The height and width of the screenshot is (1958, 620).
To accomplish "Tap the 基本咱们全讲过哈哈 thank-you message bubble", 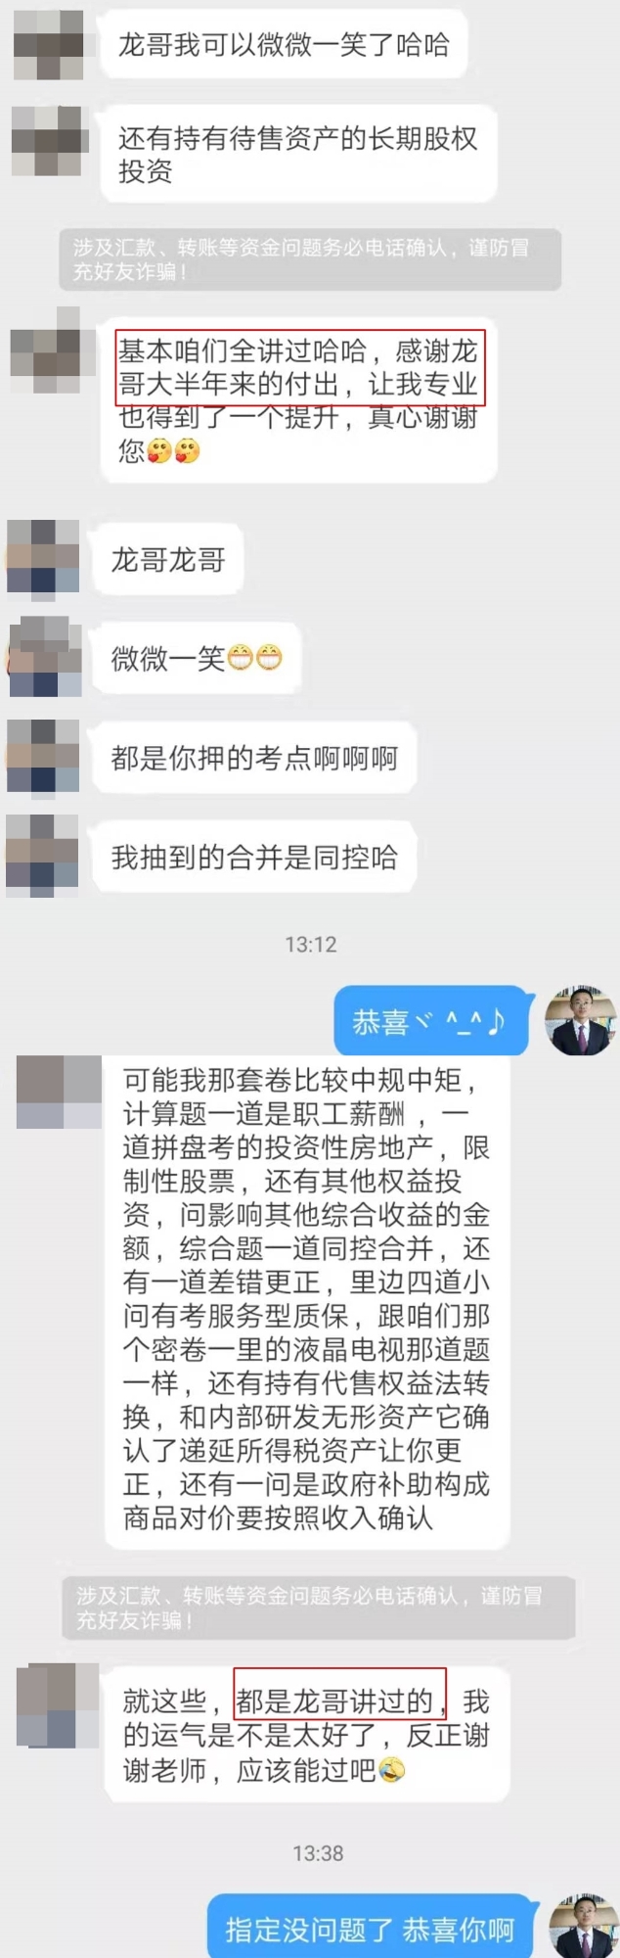I will (298, 399).
